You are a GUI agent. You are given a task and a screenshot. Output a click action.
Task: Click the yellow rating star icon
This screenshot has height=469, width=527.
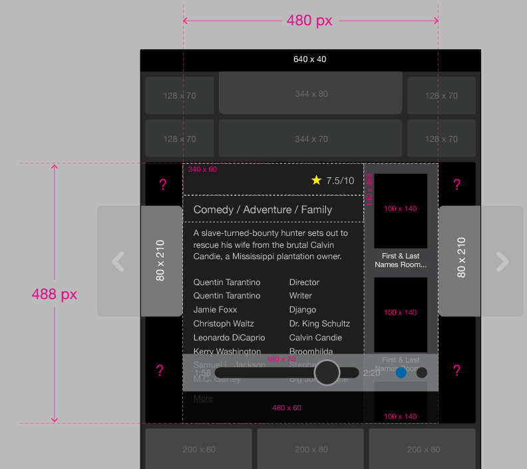click(x=316, y=181)
